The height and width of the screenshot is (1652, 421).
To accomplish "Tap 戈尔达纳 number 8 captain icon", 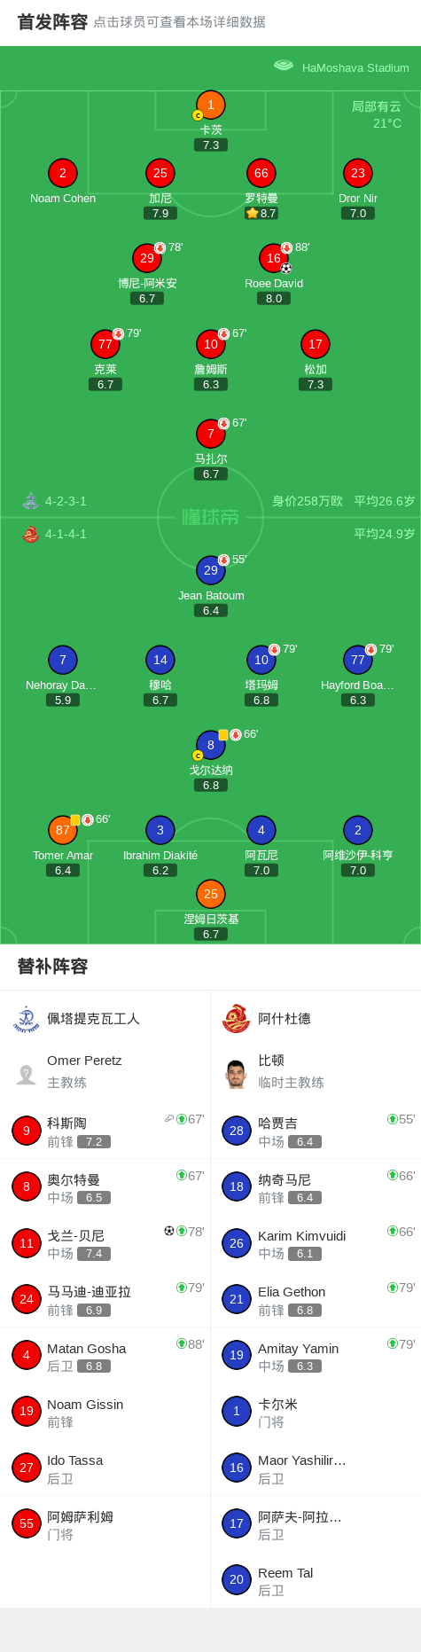I will (211, 745).
